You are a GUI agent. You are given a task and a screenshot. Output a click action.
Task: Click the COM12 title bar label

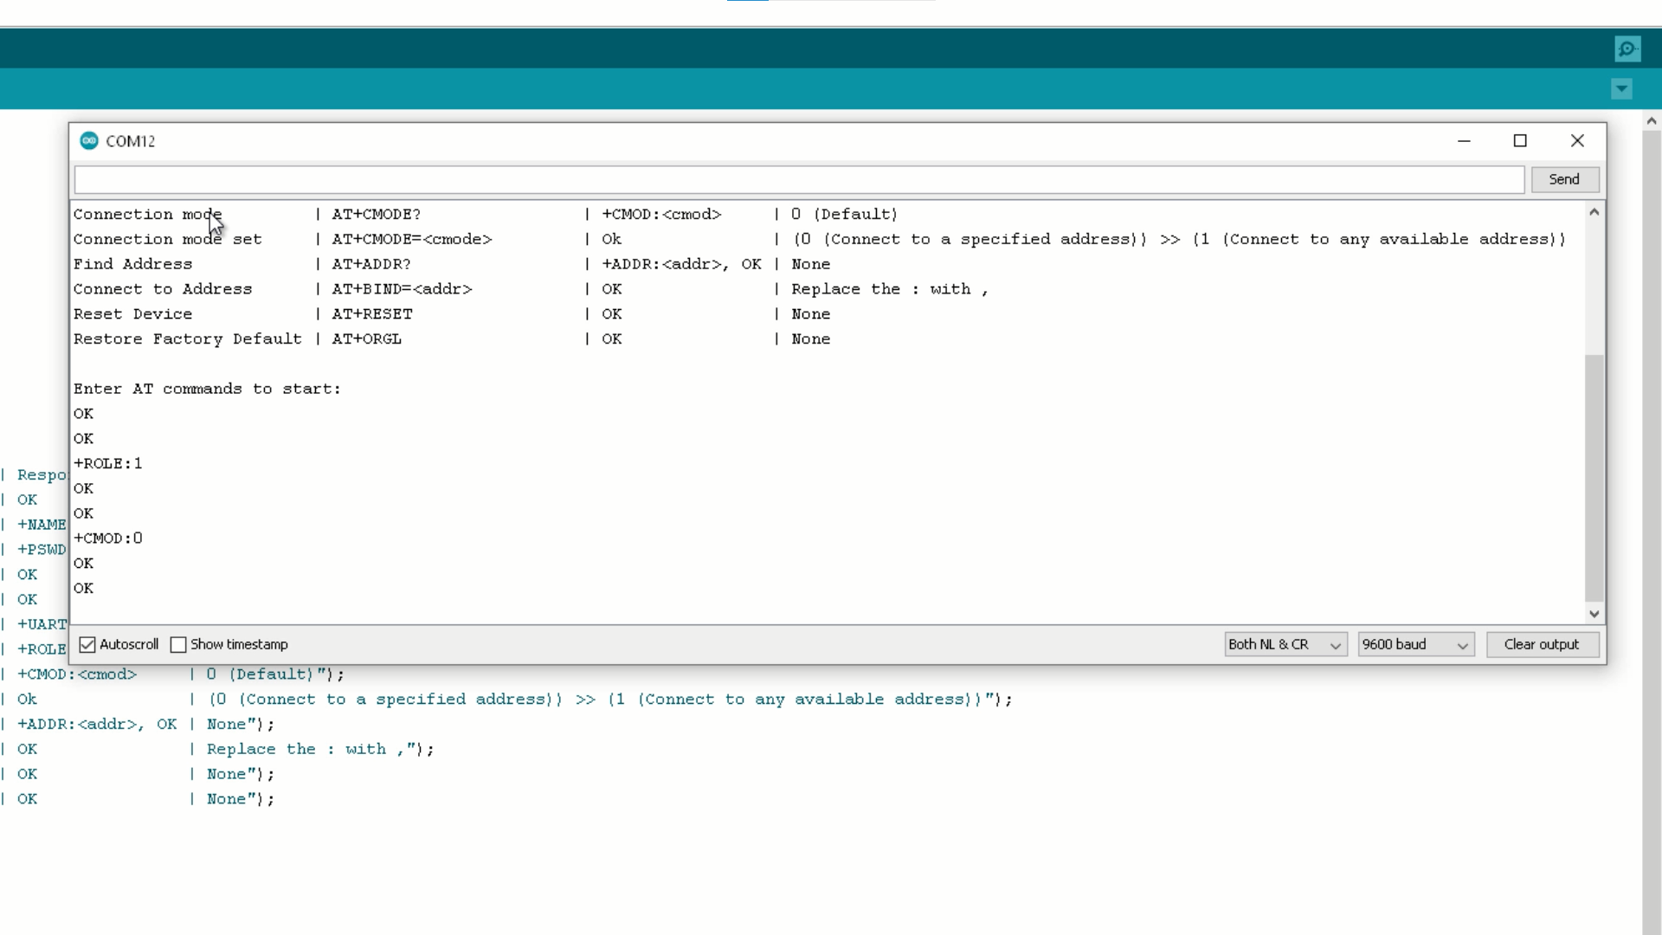[x=131, y=140]
